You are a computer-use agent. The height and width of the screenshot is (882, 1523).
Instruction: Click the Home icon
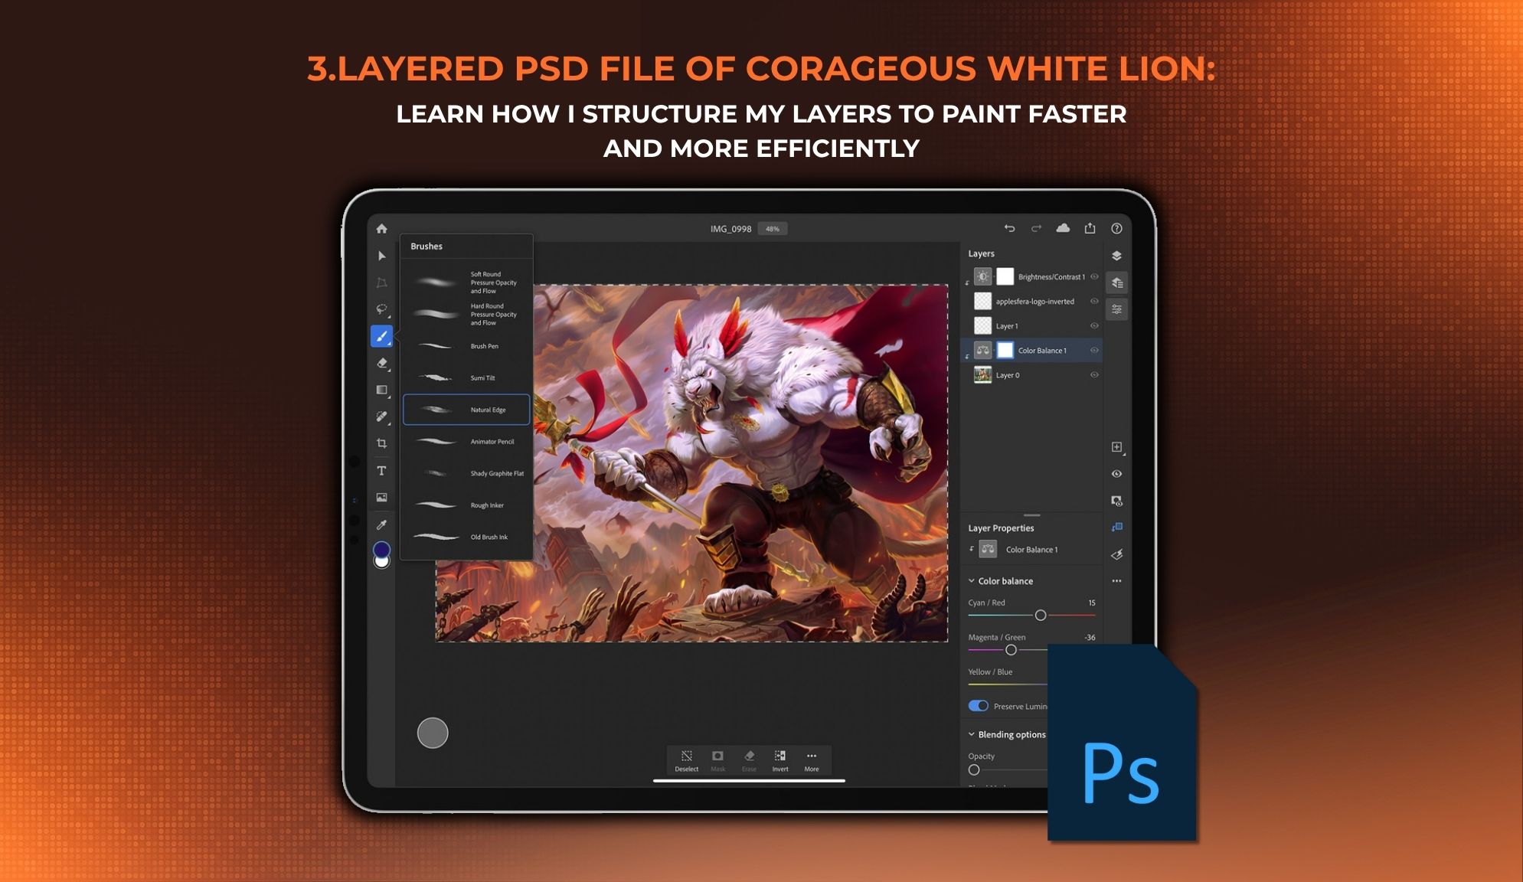(x=381, y=228)
